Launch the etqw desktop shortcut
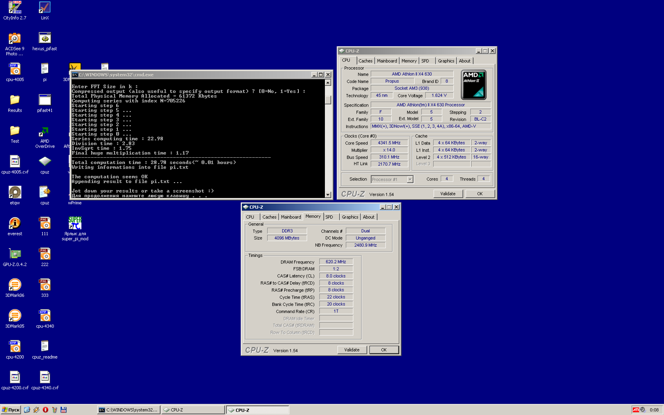 pyautogui.click(x=15, y=195)
